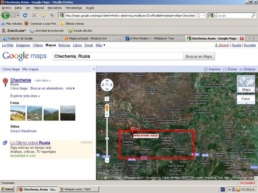
Task: Open the Marcadores menu
Action: tap(55, 8)
